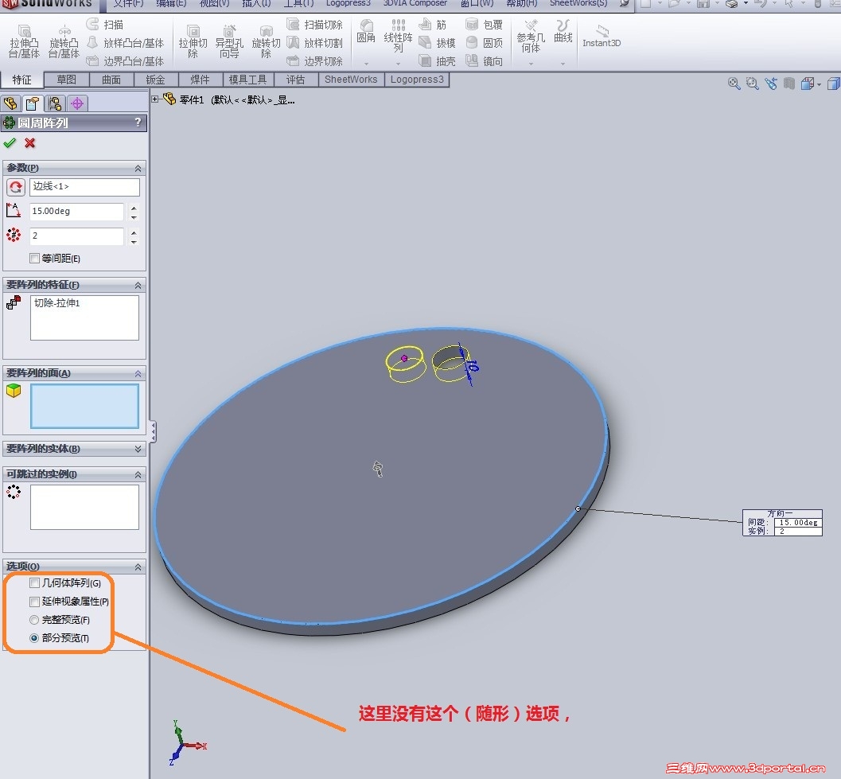Open the SheetWorks tab
The image size is (841, 779).
pos(352,80)
